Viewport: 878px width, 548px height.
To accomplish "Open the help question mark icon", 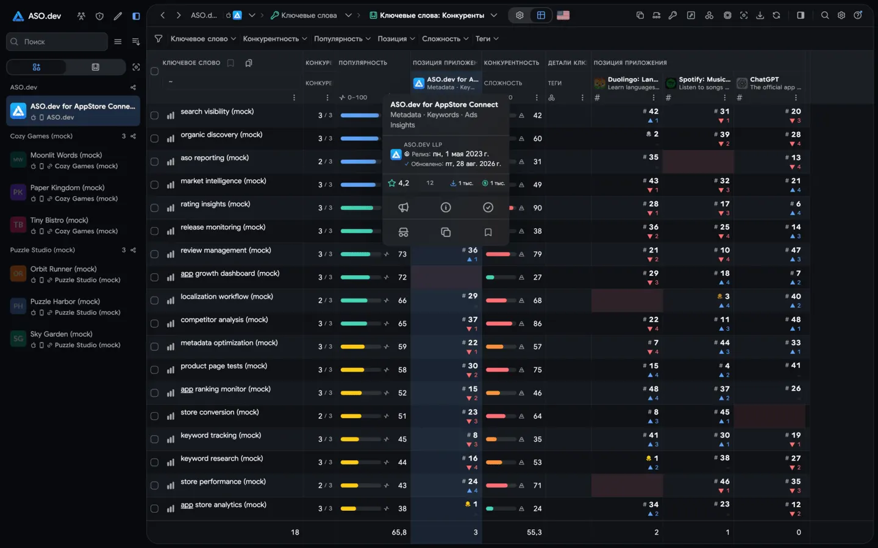I will (858, 15).
